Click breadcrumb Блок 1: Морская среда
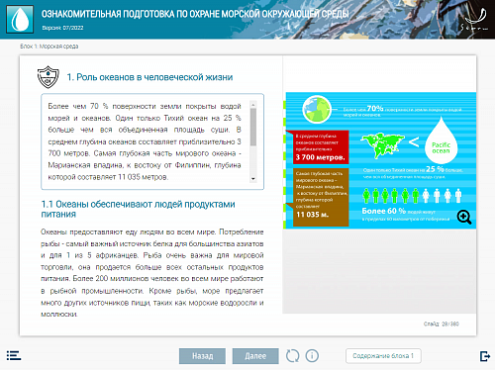Image resolution: width=495 pixels, height=370 pixels. (49, 46)
